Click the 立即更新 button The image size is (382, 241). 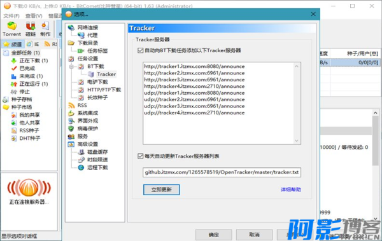click(161, 189)
